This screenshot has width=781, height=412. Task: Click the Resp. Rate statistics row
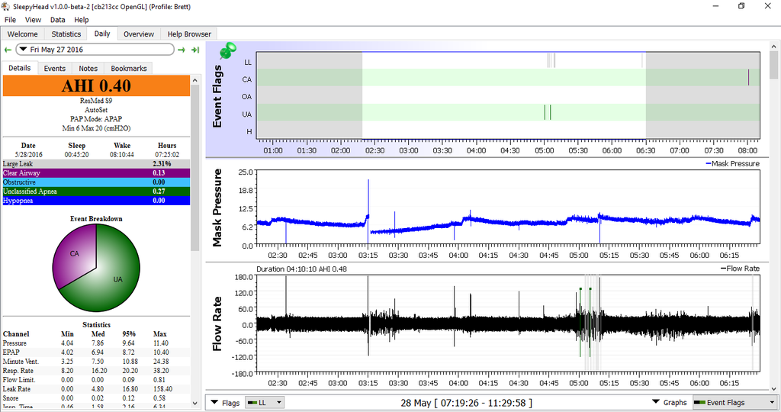pos(96,371)
